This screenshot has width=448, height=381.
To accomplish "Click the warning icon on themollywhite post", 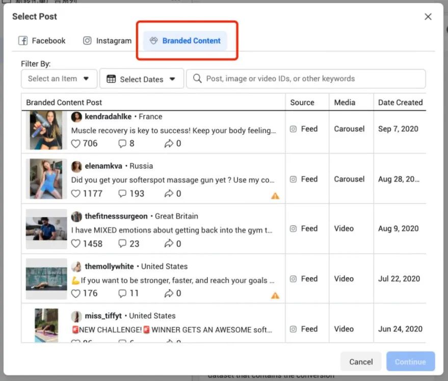I will (x=275, y=296).
